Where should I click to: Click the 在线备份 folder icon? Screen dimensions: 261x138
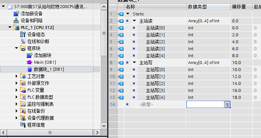23,111
